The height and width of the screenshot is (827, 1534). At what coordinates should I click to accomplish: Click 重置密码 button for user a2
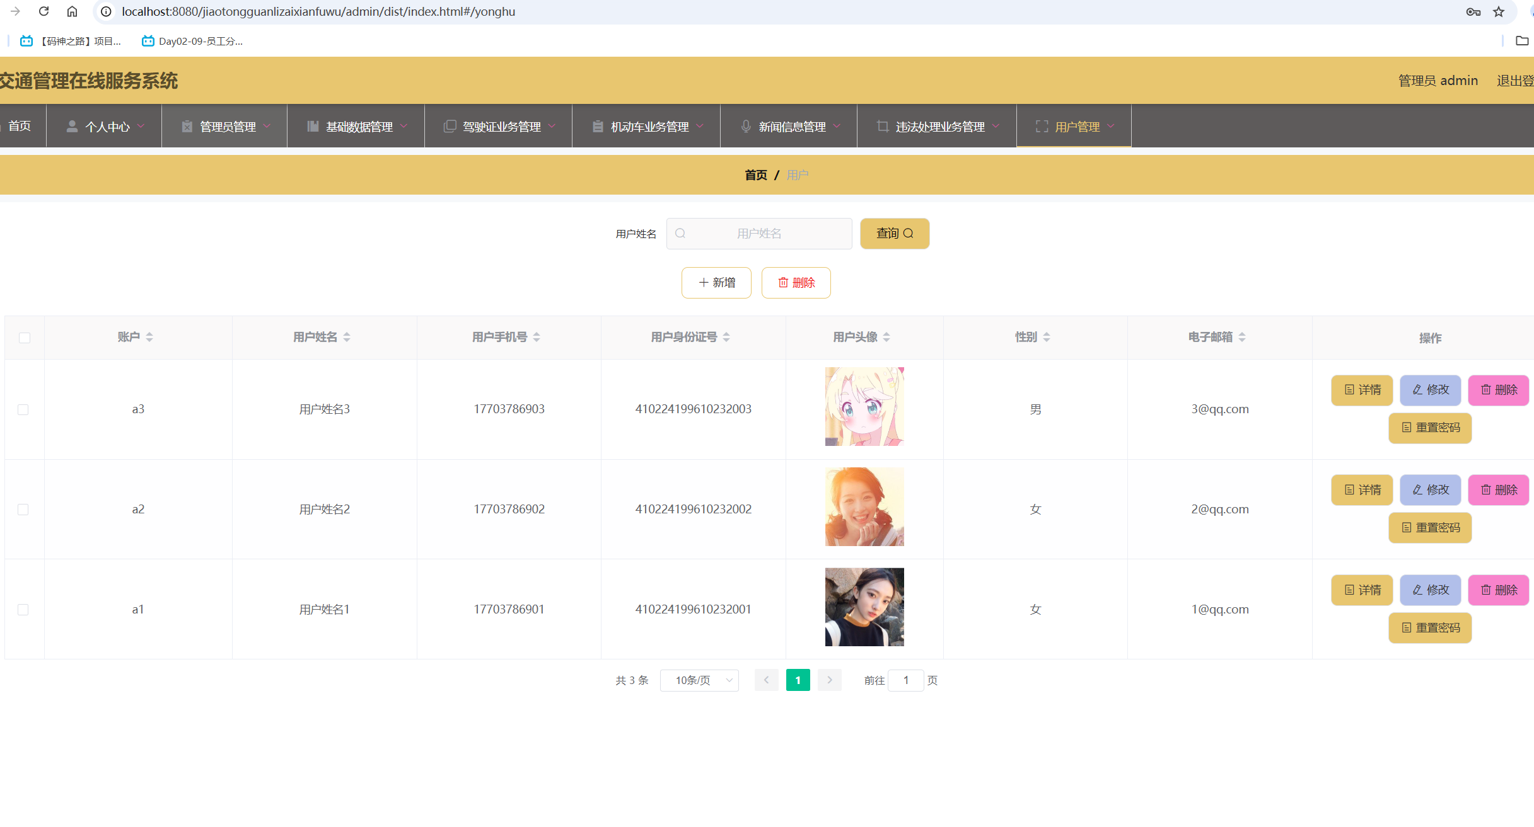[x=1429, y=528]
